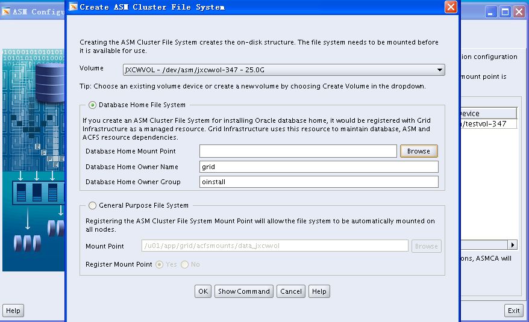Select General Purpose File System radio button

tap(92, 205)
